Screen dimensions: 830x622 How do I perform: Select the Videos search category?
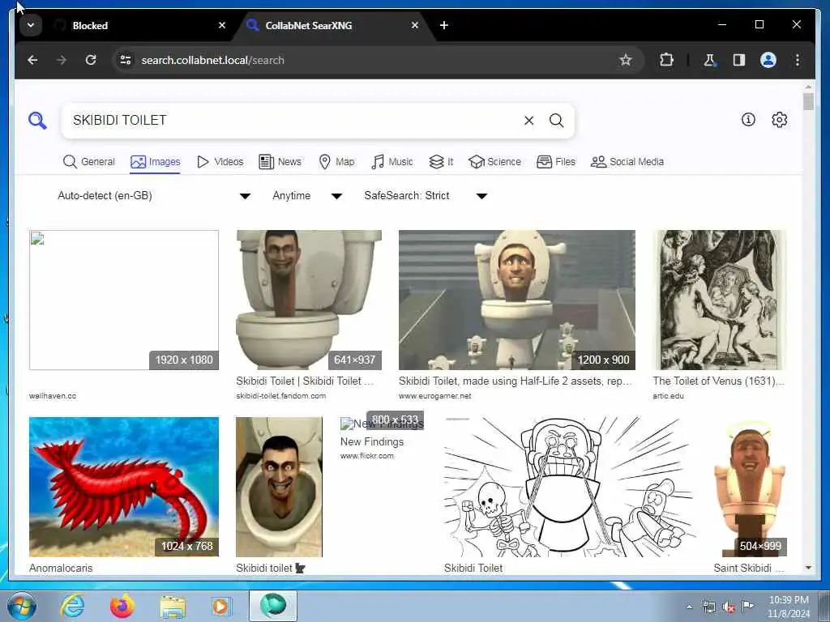point(220,162)
